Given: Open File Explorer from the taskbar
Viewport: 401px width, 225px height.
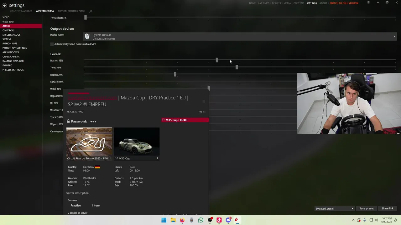Looking at the screenshot, I should (x=173, y=220).
